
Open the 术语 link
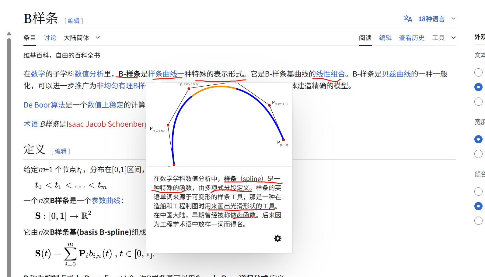point(31,124)
